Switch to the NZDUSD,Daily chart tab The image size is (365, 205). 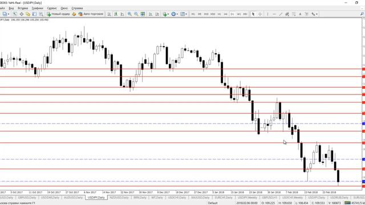(119, 198)
